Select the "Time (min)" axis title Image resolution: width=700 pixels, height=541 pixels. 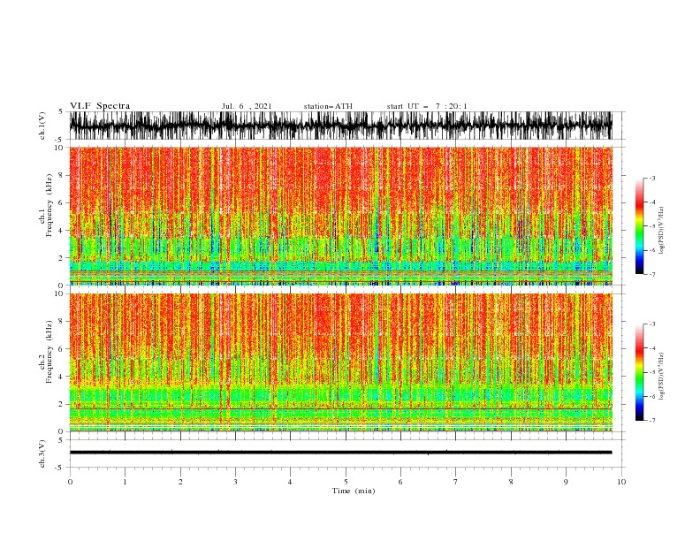354,491
